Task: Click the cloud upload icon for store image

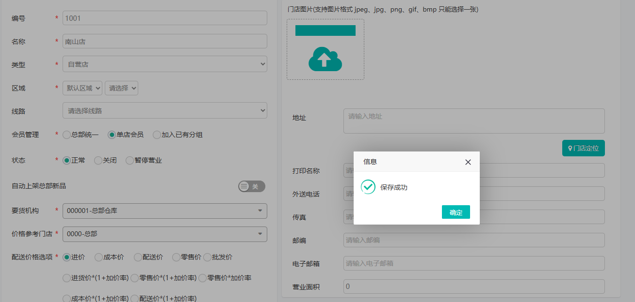Action: coord(325,59)
